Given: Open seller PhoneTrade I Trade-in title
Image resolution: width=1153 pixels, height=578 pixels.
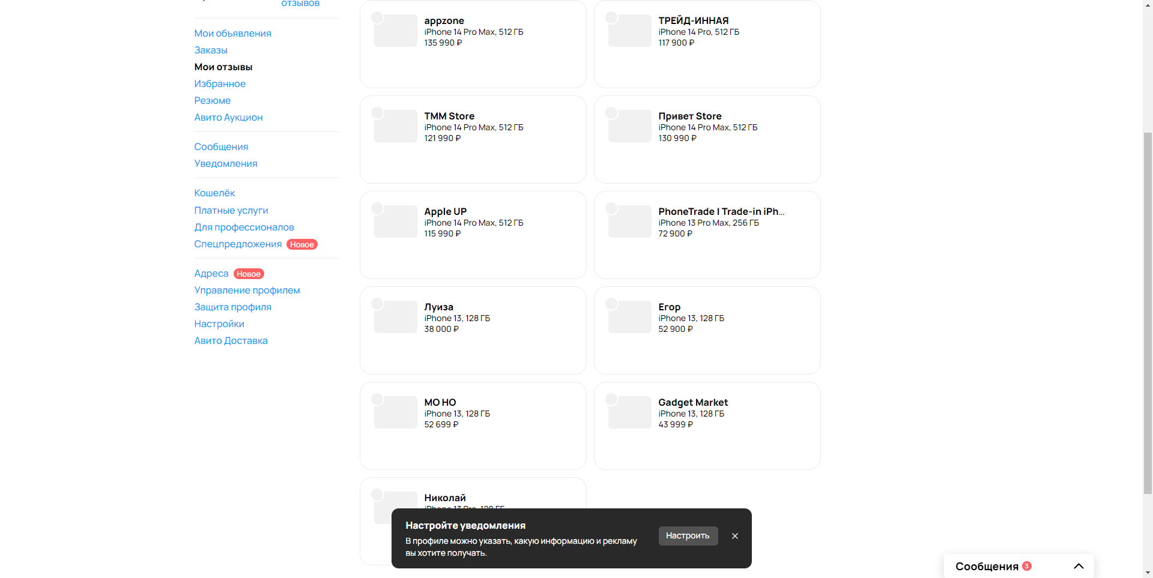Looking at the screenshot, I should tap(721, 212).
